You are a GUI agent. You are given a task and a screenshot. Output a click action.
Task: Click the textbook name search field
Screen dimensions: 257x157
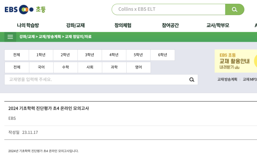click(x=97, y=80)
